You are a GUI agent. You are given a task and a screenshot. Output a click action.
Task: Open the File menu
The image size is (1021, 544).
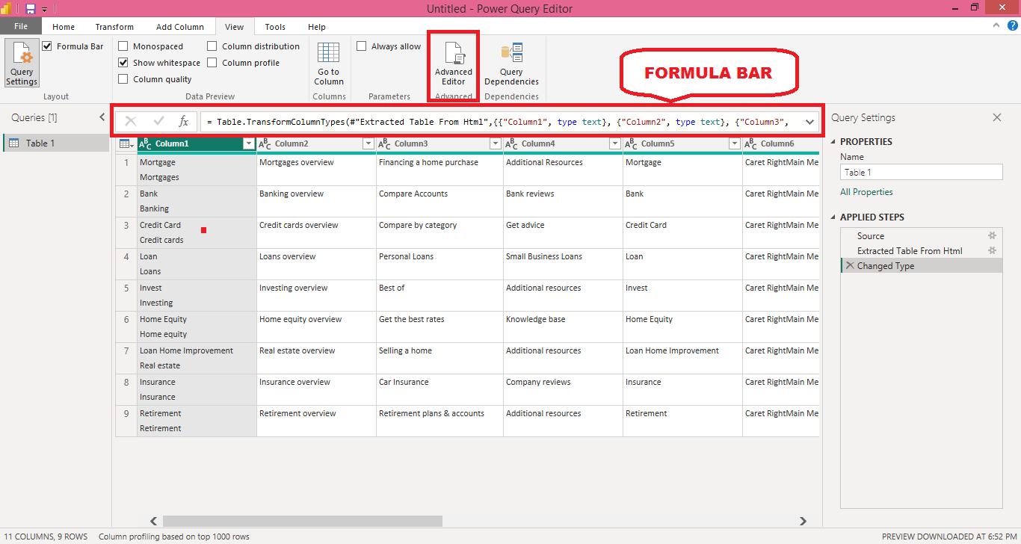pyautogui.click(x=21, y=27)
